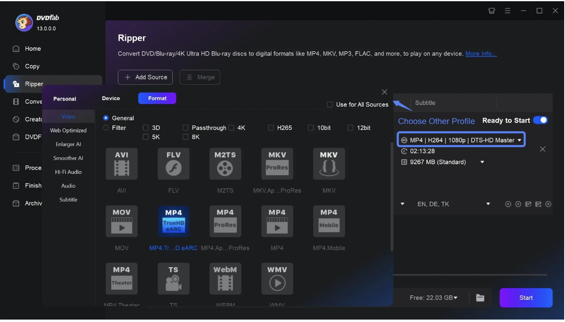Switch to the Personal tab
The height and width of the screenshot is (322, 565).
[x=65, y=99]
